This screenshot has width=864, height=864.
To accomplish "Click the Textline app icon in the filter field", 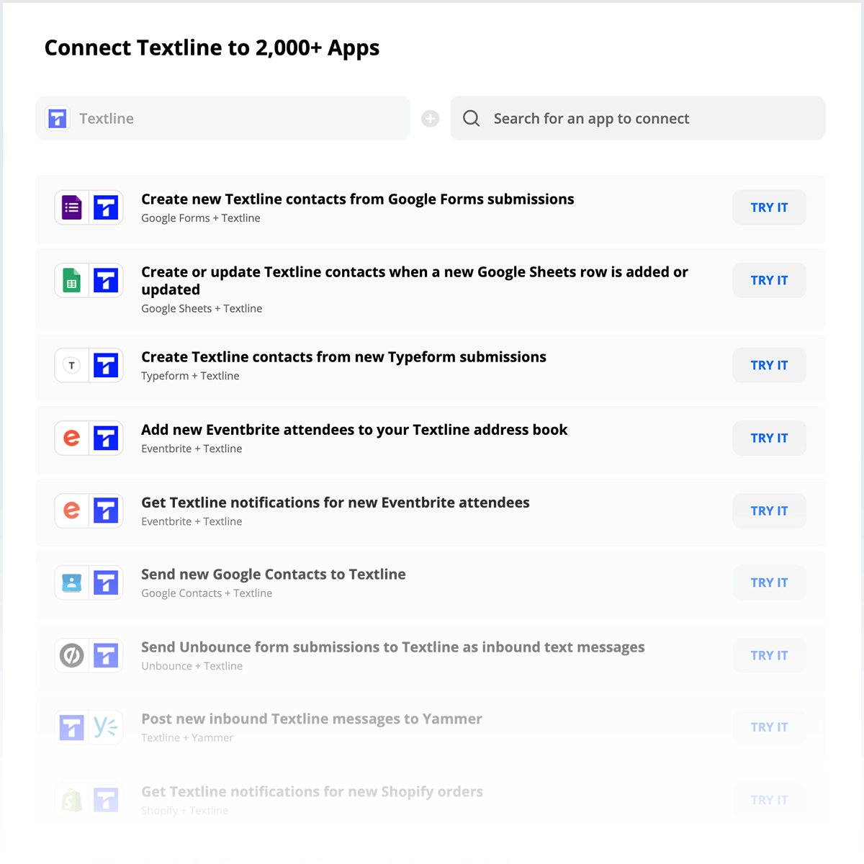I will click(x=57, y=118).
